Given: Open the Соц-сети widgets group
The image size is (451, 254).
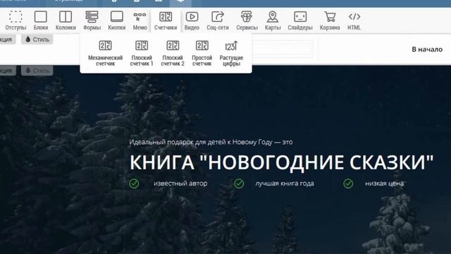Looking at the screenshot, I should pyautogui.click(x=218, y=20).
